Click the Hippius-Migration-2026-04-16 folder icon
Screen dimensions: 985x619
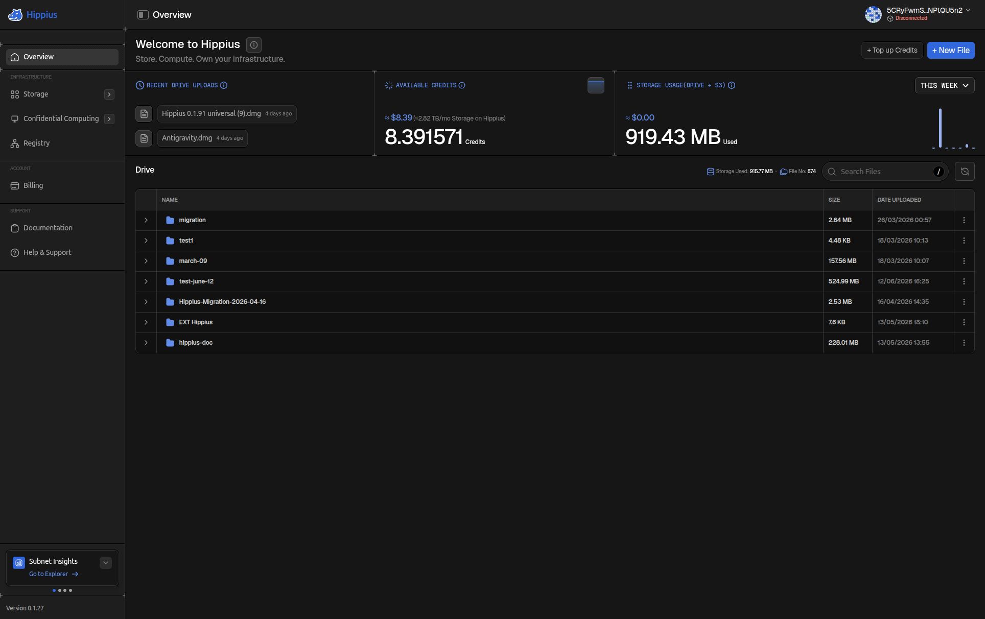[170, 302]
